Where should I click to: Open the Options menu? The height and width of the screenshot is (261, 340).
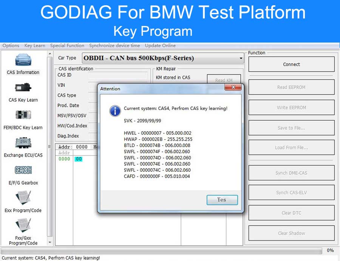coord(11,45)
